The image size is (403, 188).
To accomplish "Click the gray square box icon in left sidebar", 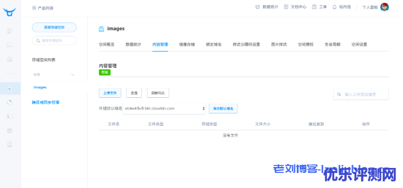I will pos(10,130).
